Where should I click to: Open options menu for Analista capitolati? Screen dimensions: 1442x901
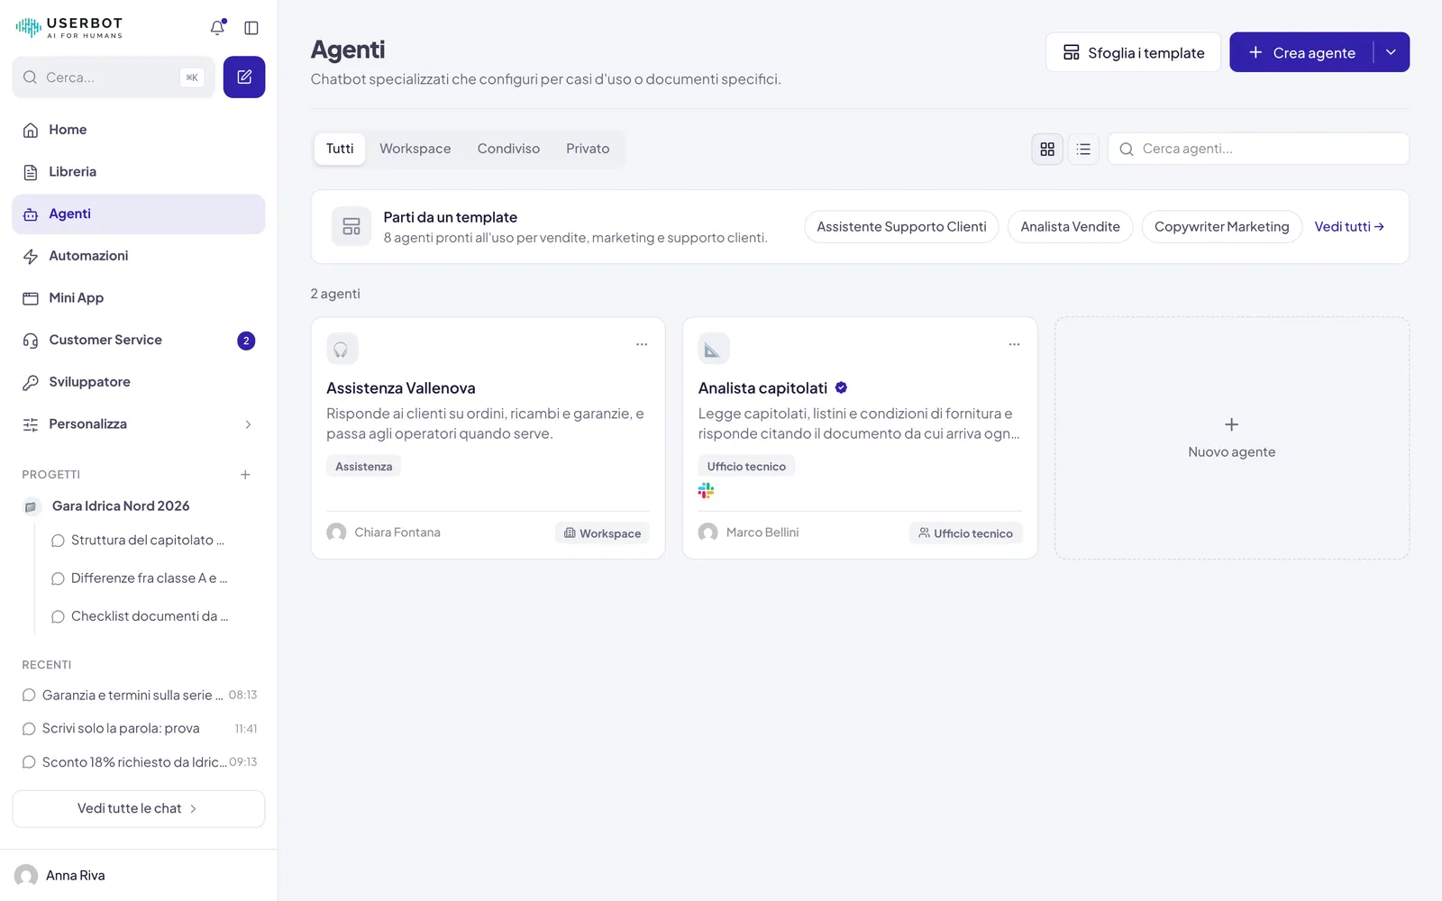[1014, 344]
